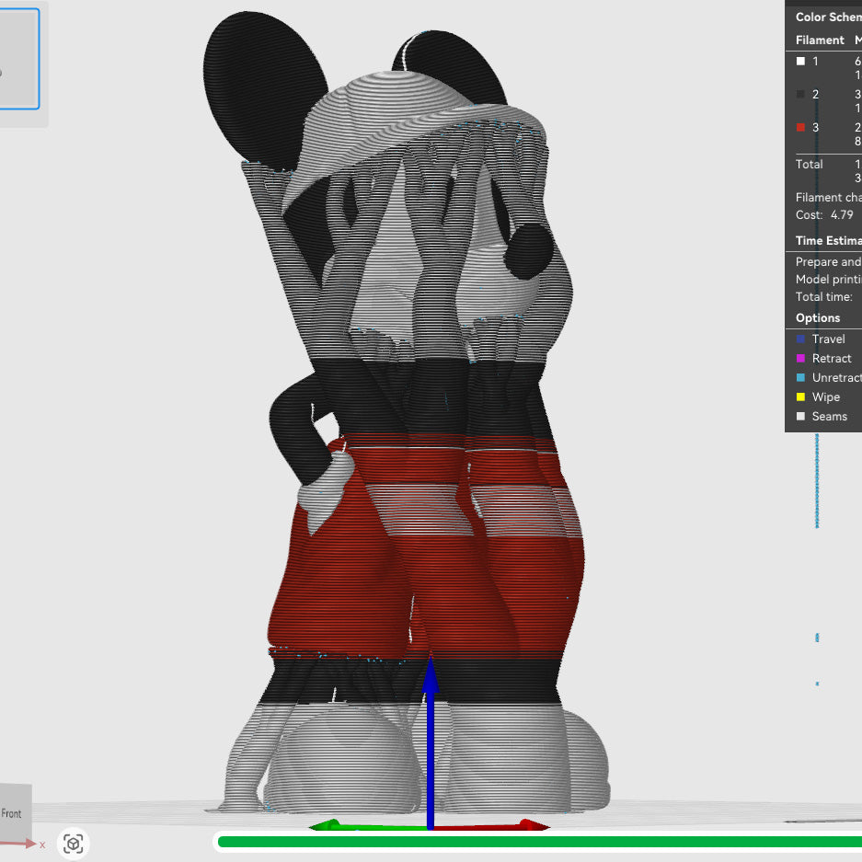Screen dimensions: 862x862
Task: Click the Front face of the view cube
Action: click(13, 813)
